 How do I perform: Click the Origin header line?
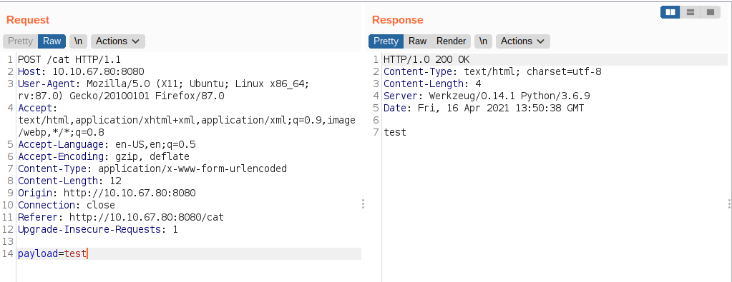107,193
